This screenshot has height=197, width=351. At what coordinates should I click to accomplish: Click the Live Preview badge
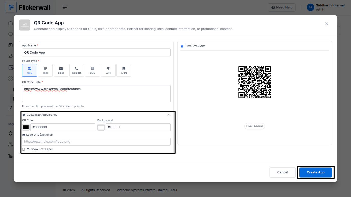pyautogui.click(x=254, y=126)
